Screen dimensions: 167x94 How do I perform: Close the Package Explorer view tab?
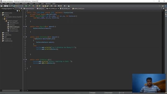click(x=13, y=9)
